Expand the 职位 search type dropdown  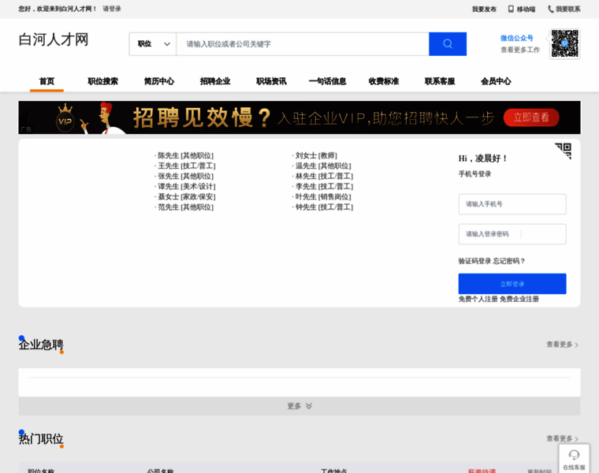[153, 44]
